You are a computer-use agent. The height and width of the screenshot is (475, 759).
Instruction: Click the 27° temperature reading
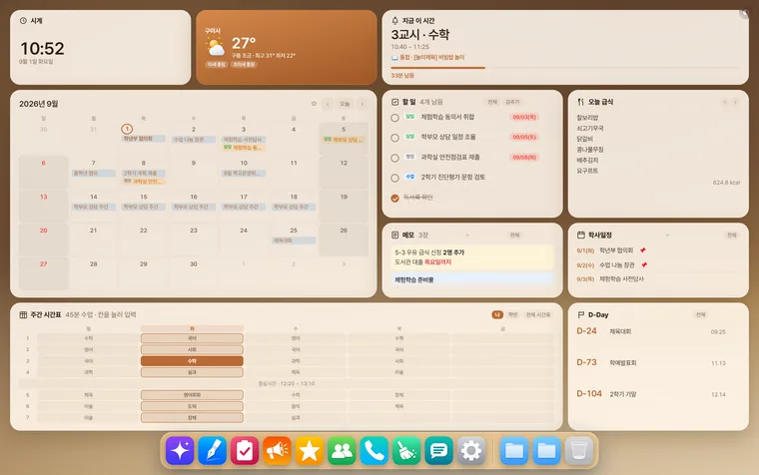[243, 44]
